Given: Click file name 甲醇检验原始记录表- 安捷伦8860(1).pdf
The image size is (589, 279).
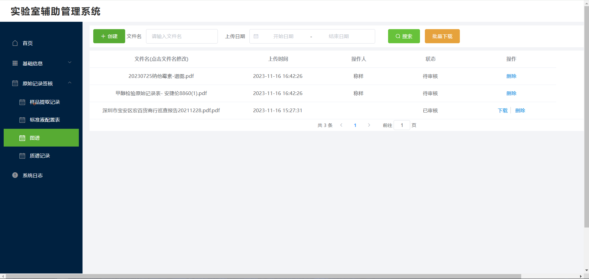Looking at the screenshot, I should click(161, 93).
